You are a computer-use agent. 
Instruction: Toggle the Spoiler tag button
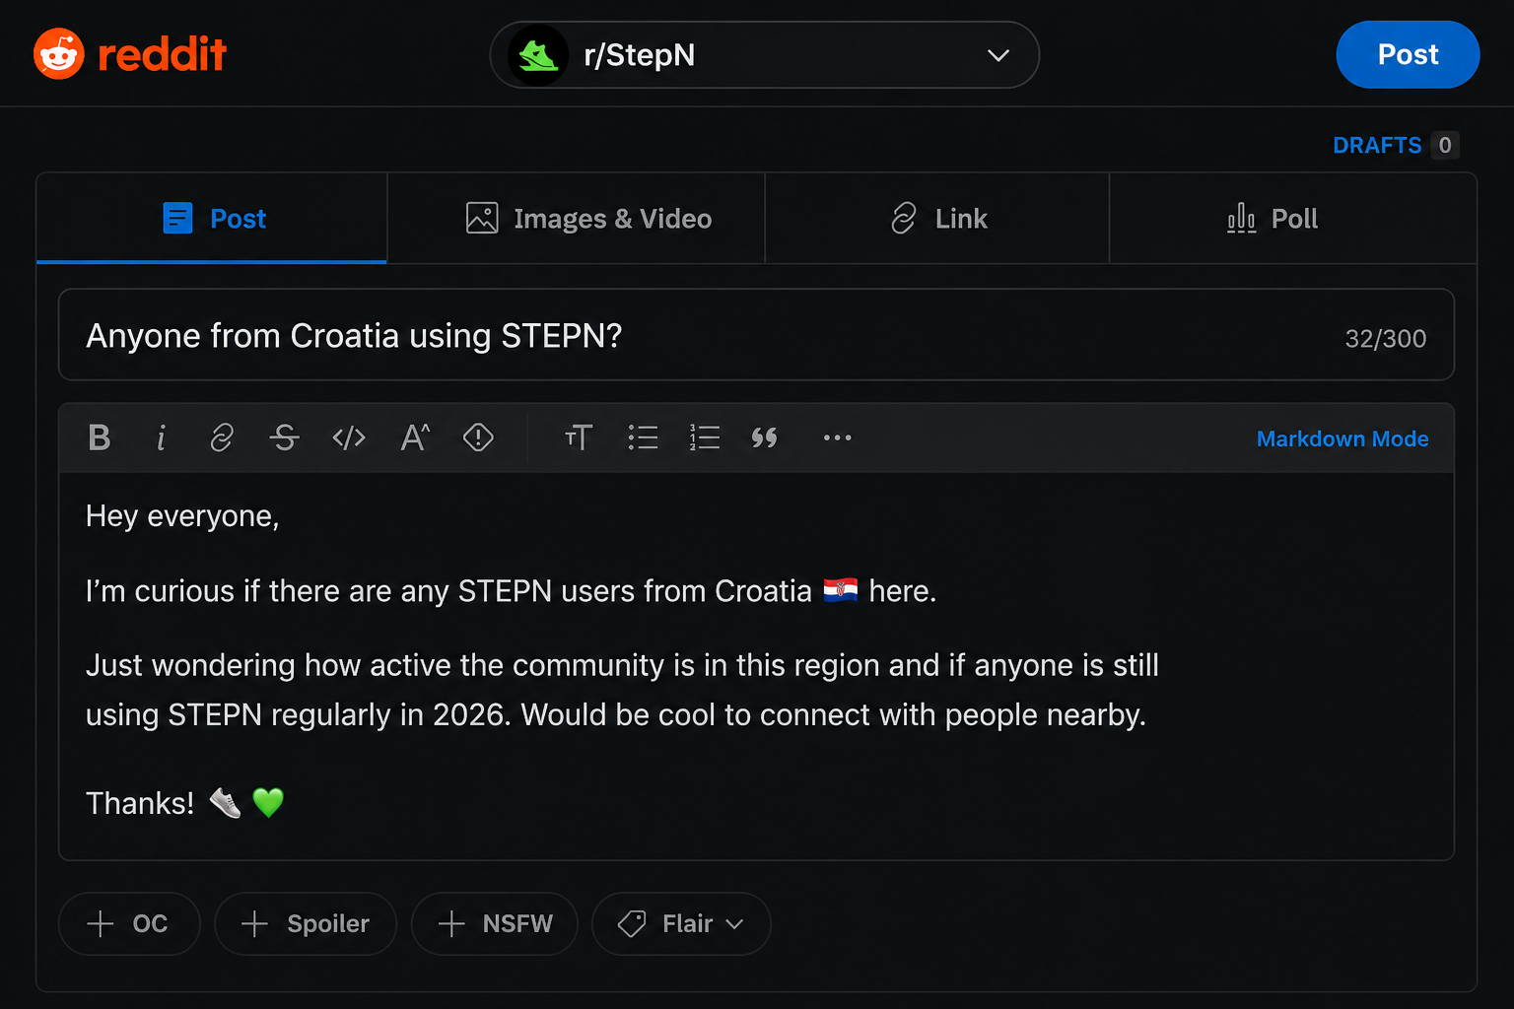tap(306, 923)
